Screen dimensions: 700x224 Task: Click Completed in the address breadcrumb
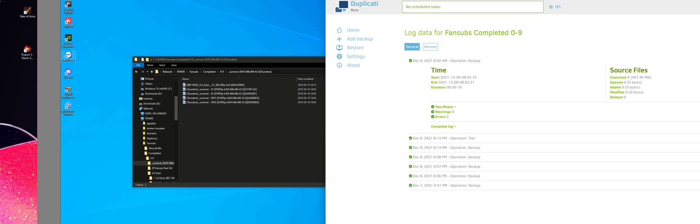(209, 72)
